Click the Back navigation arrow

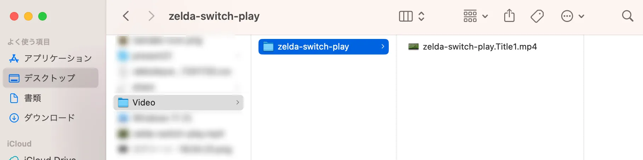tap(126, 16)
